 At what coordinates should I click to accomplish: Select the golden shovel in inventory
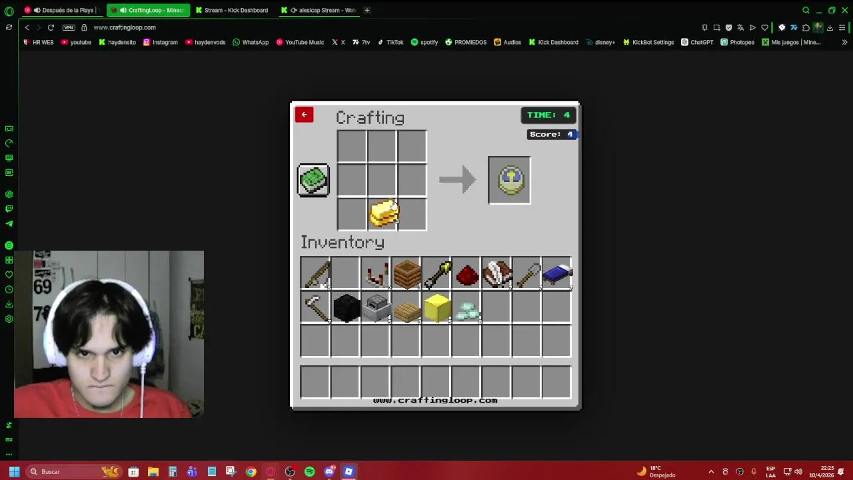(x=436, y=274)
